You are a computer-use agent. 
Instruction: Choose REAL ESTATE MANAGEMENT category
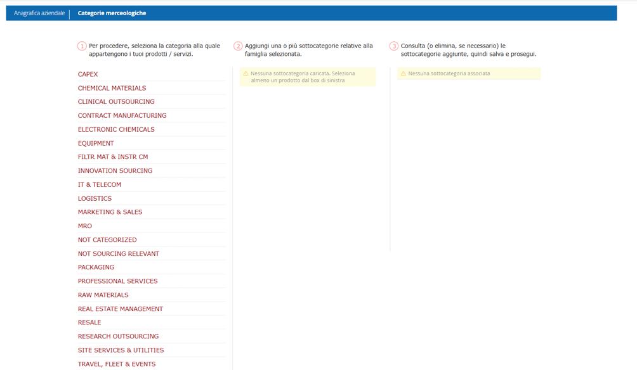click(121, 309)
